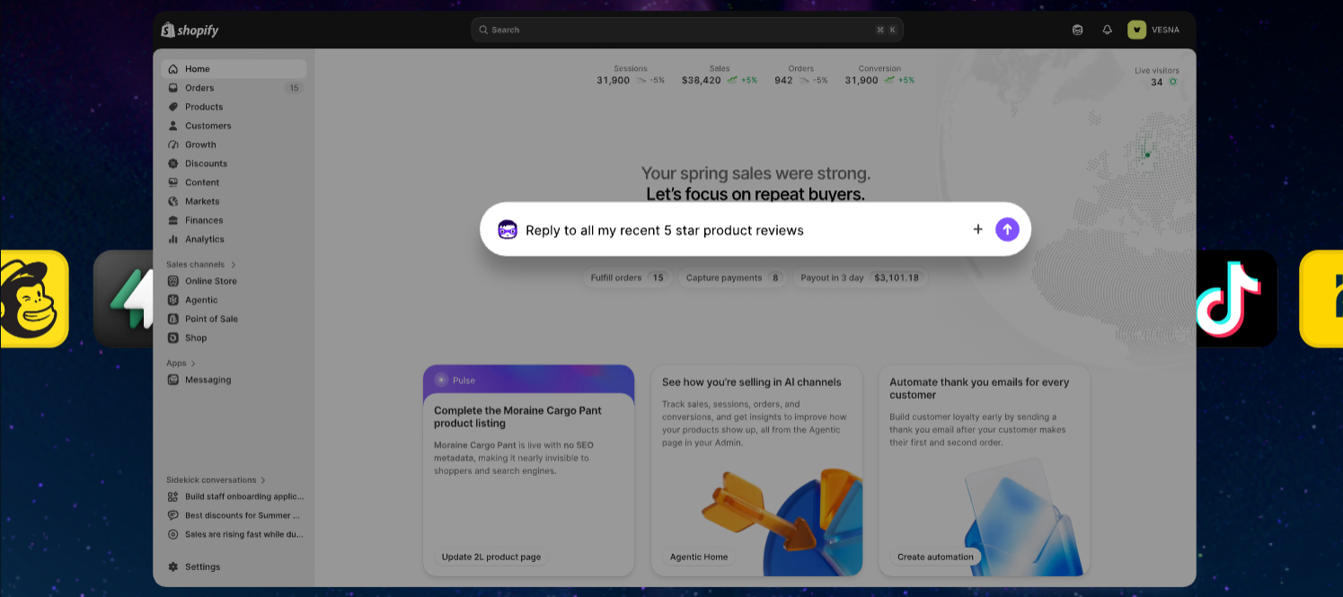Click the Point of Sale icon
The image size is (1343, 597).
tap(173, 319)
